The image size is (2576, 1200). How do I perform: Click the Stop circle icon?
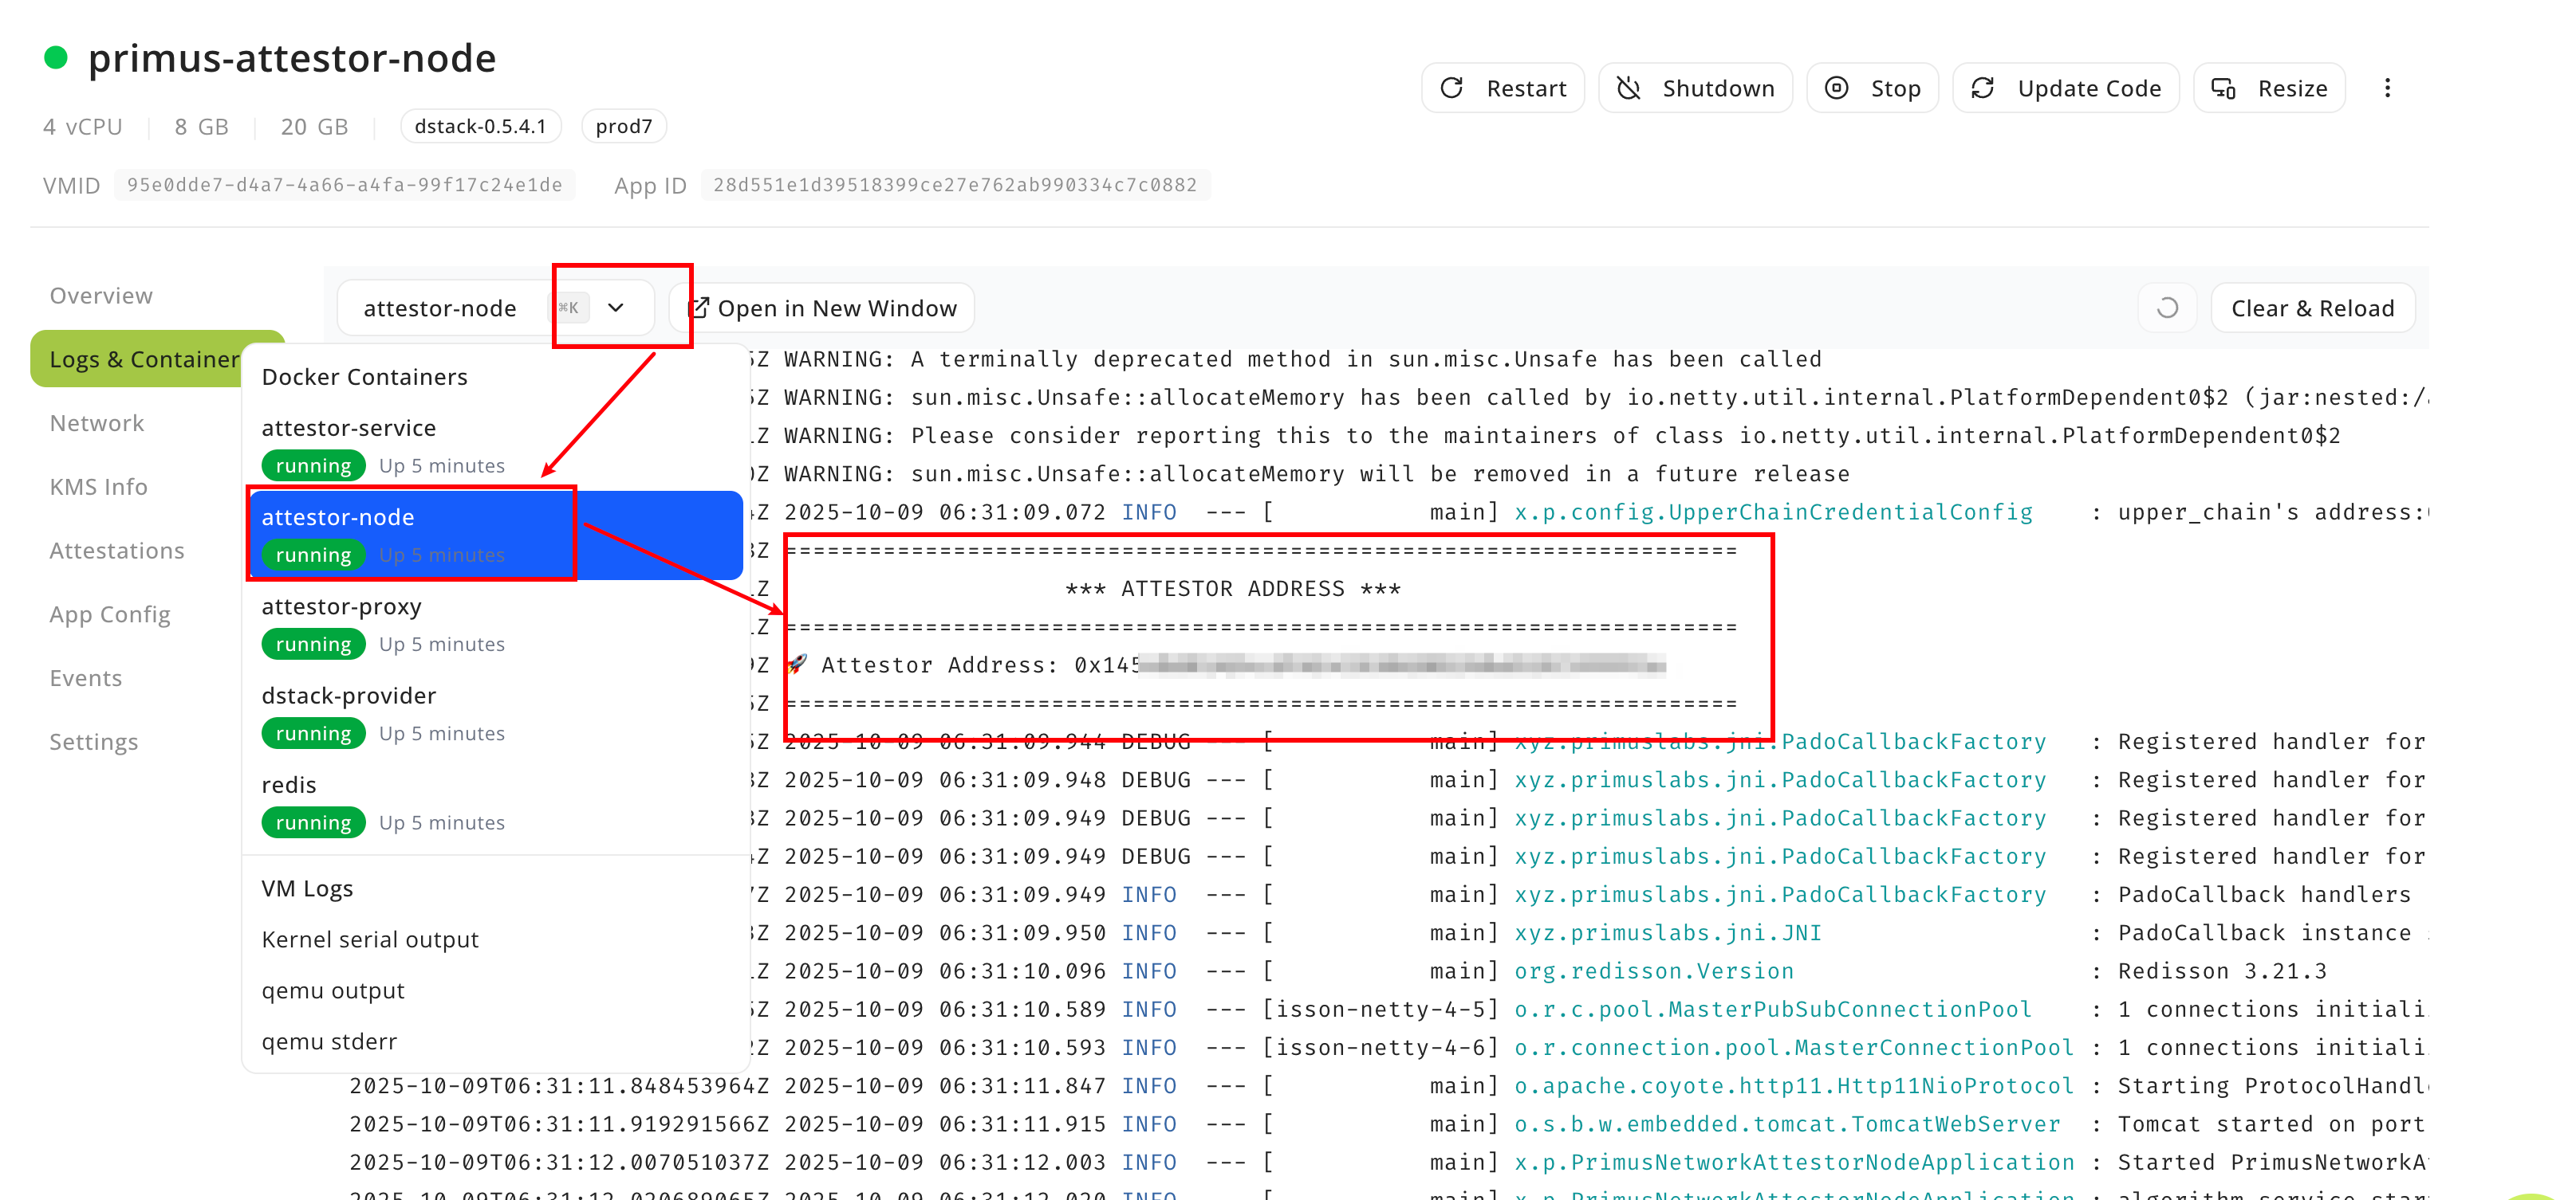(1836, 88)
